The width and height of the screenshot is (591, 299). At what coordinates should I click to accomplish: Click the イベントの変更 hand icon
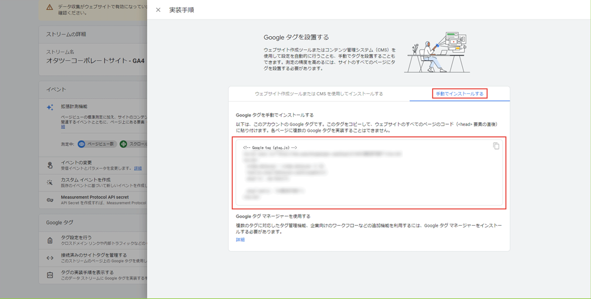pyautogui.click(x=50, y=165)
